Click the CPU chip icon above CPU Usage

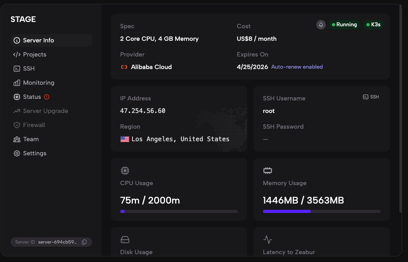(125, 171)
